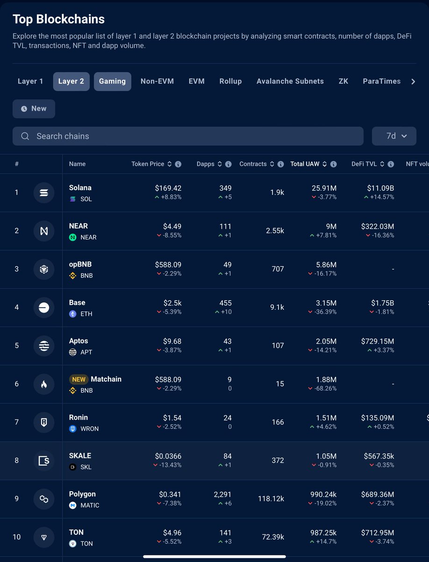
Task: Open Base chain logo icon
Action: click(44, 308)
